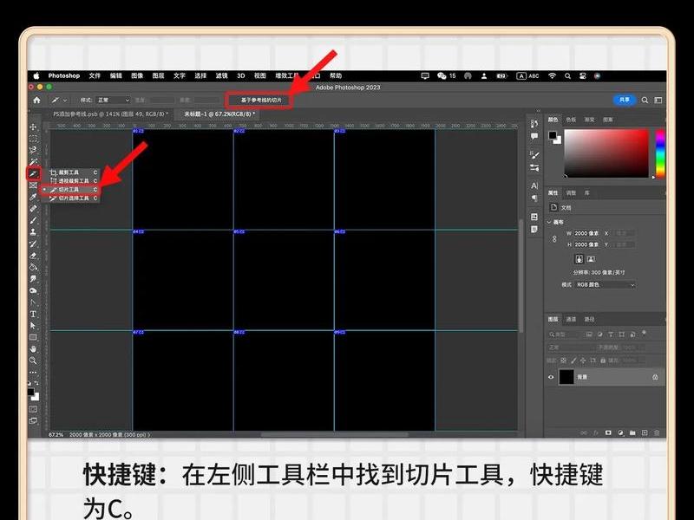Open the layer kind filter dropdown
This screenshot has width=694, height=520.
tap(565, 335)
